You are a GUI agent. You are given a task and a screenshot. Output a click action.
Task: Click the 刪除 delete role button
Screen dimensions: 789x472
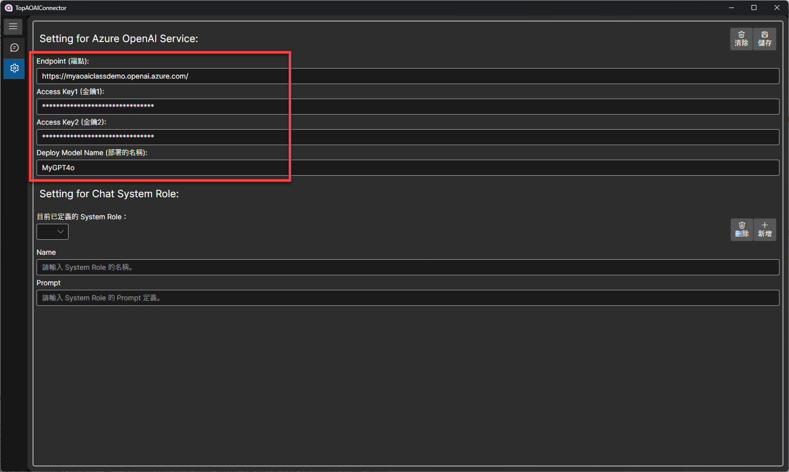click(742, 229)
